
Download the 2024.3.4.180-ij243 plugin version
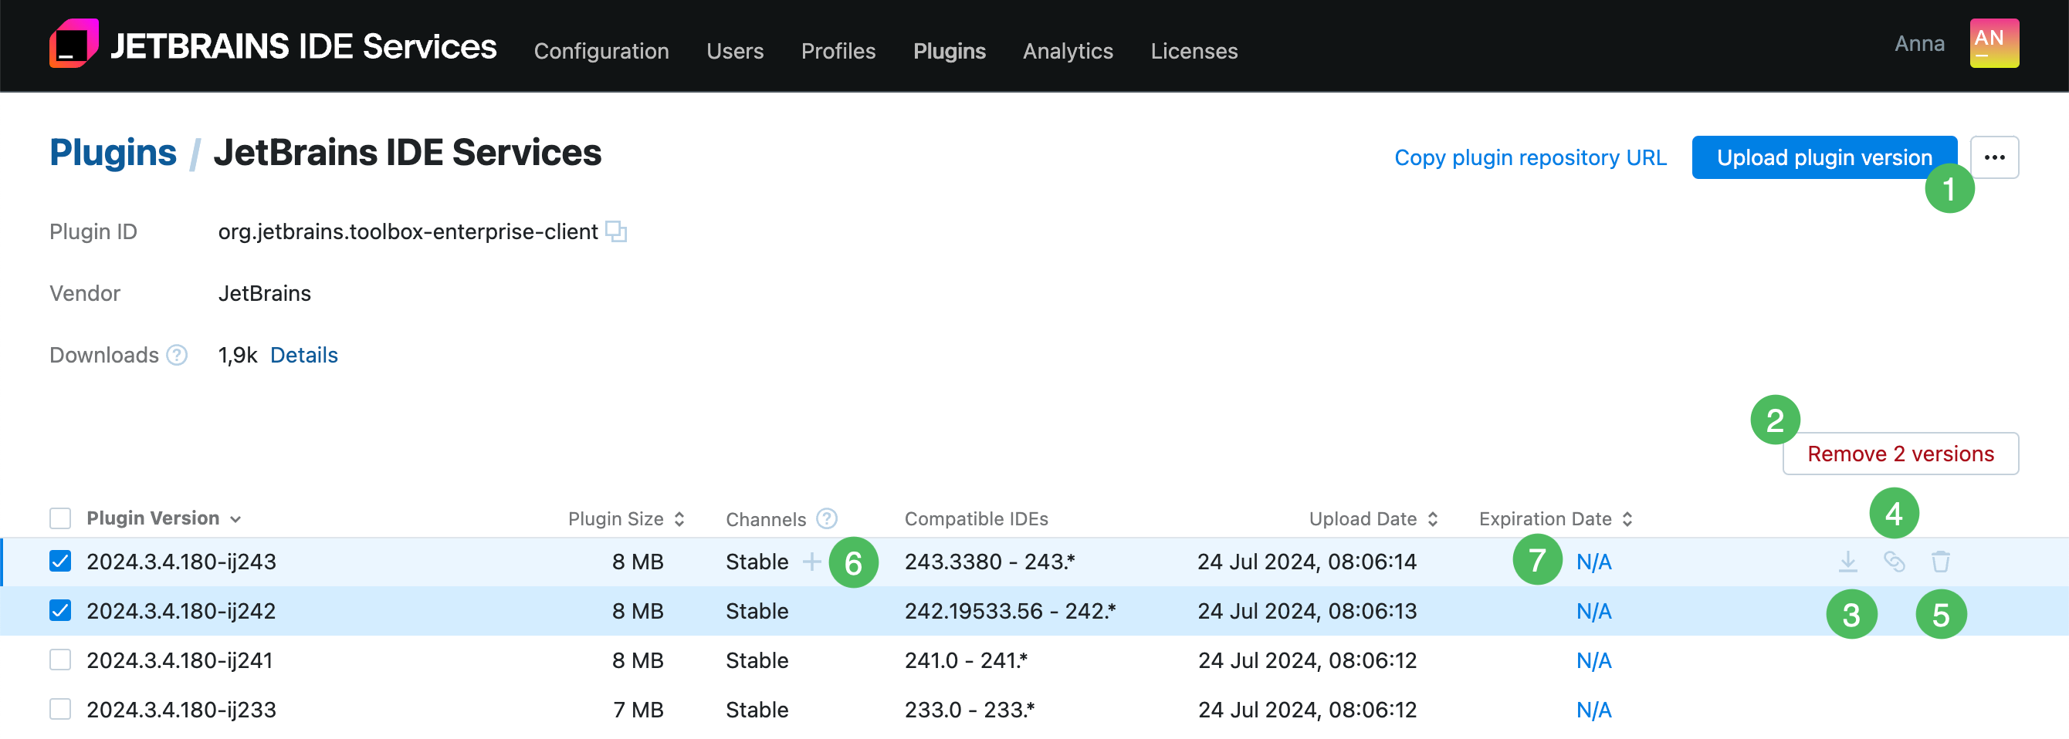(1847, 562)
